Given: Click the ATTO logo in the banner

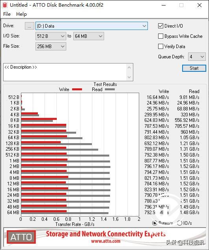Looking at the screenshot, I should (21, 237).
